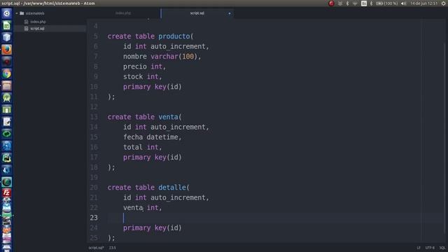Click the script.sql* file name in status bar
The height and width of the screenshot is (252, 448).
97,248
